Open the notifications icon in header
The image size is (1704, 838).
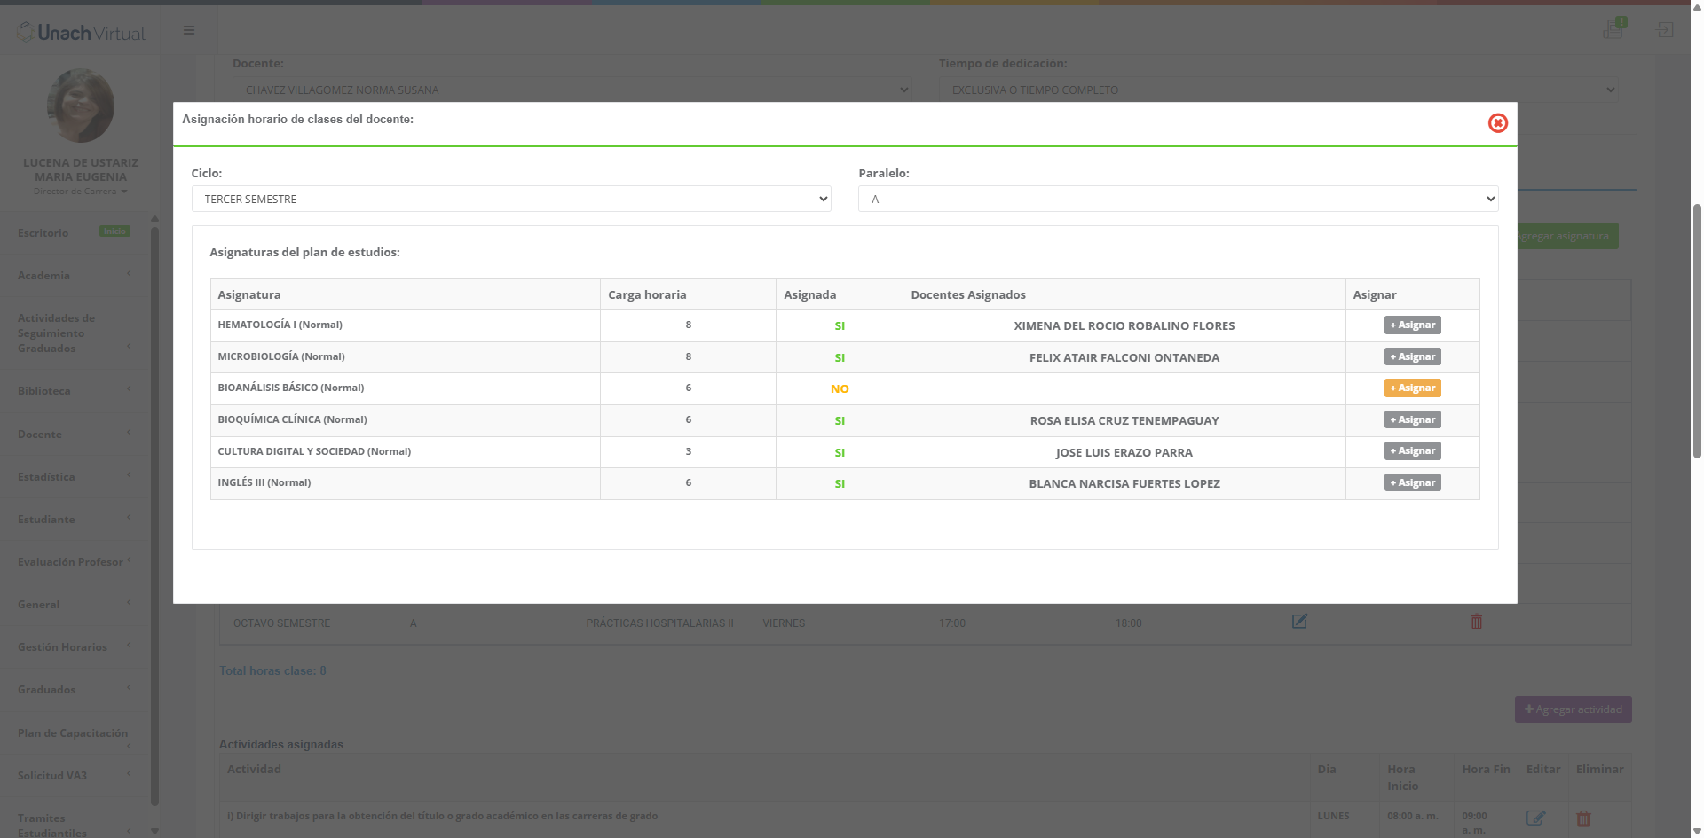point(1613,29)
